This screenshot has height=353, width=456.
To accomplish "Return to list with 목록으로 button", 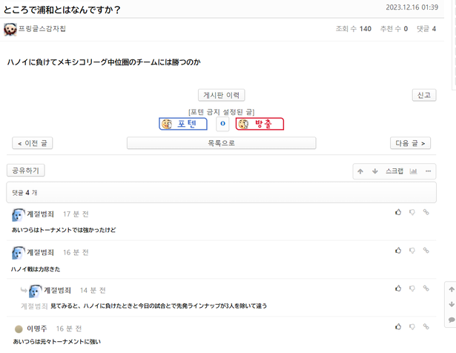I will 221,143.
